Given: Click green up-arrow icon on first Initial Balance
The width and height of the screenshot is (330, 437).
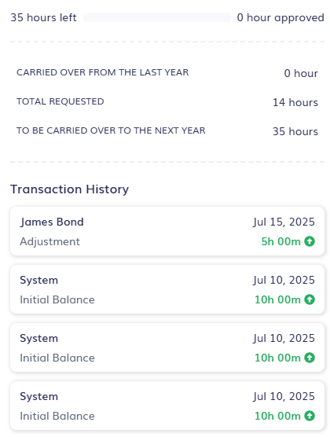Looking at the screenshot, I should pyautogui.click(x=310, y=299).
